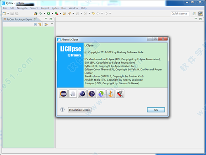Expand the External Tools dropdown arrow
Image resolution: width=206 pixels, height=155 pixels.
[x=61, y=13]
